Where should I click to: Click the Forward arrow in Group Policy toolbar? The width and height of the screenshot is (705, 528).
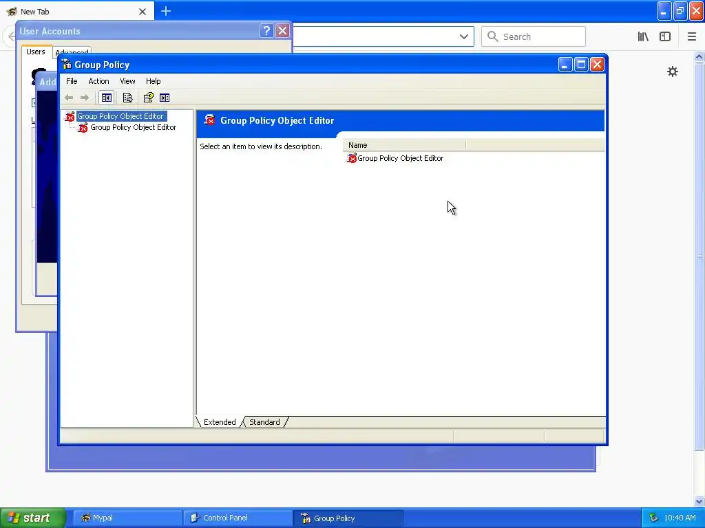click(85, 98)
